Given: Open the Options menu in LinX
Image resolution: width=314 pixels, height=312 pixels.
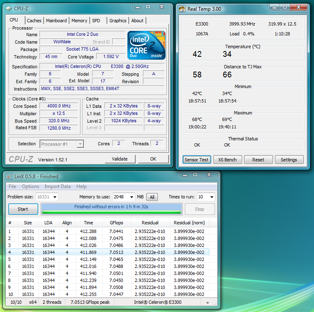Looking at the screenshot, I should [30, 186].
